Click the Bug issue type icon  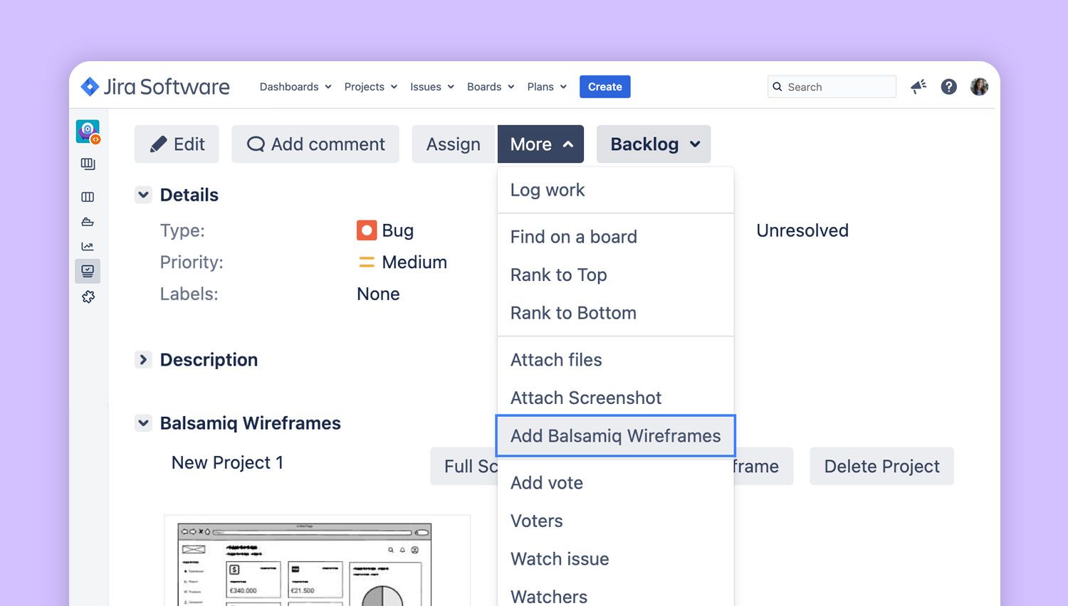pos(366,230)
